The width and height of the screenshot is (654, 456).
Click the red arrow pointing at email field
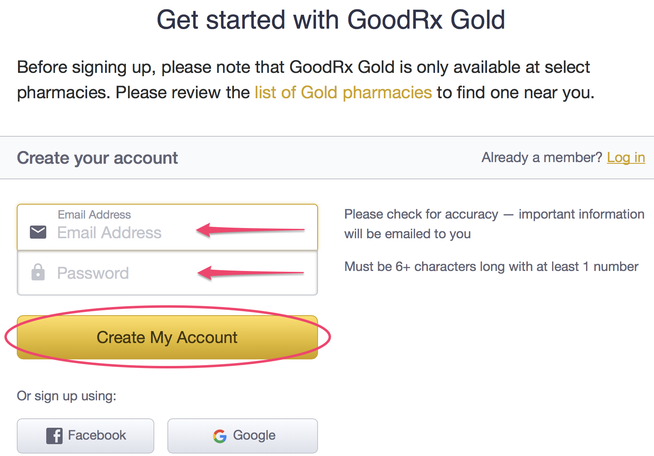point(250,230)
